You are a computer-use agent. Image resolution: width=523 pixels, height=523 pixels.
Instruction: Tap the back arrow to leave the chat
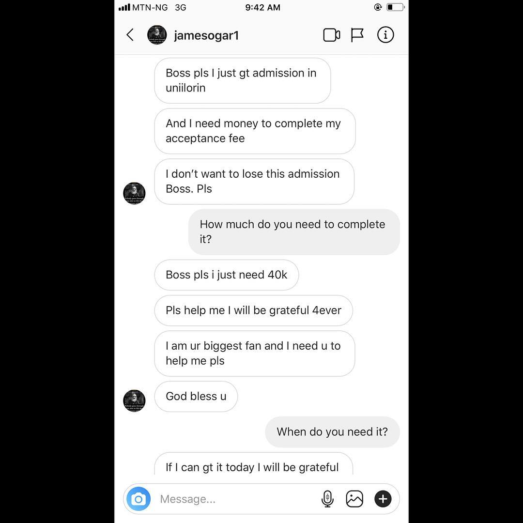(x=130, y=35)
